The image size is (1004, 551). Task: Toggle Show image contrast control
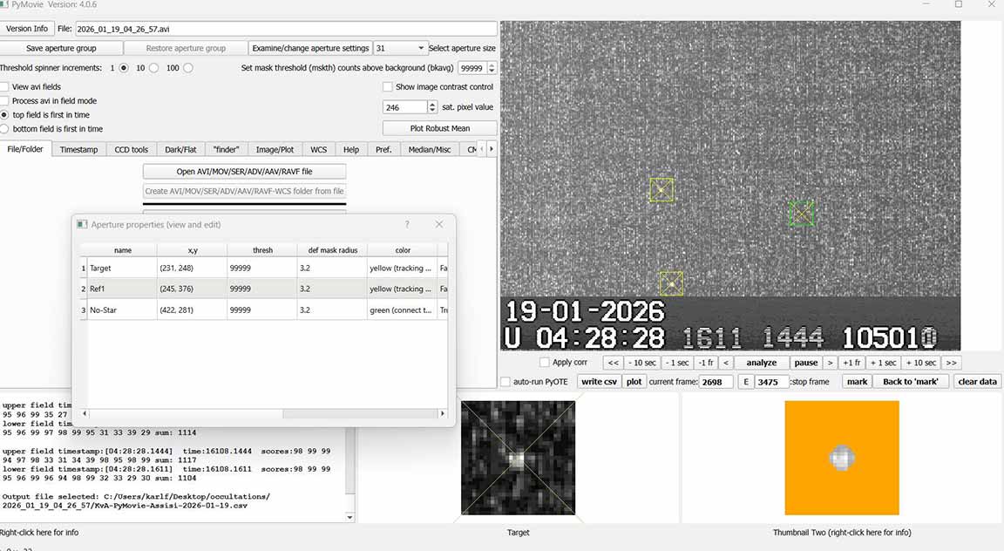388,87
